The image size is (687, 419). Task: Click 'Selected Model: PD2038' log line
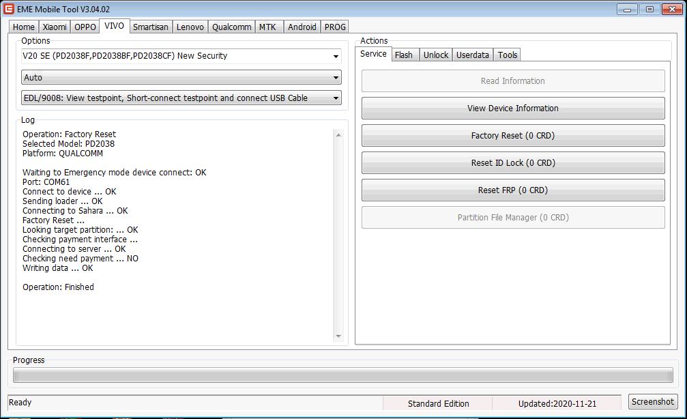(69, 144)
